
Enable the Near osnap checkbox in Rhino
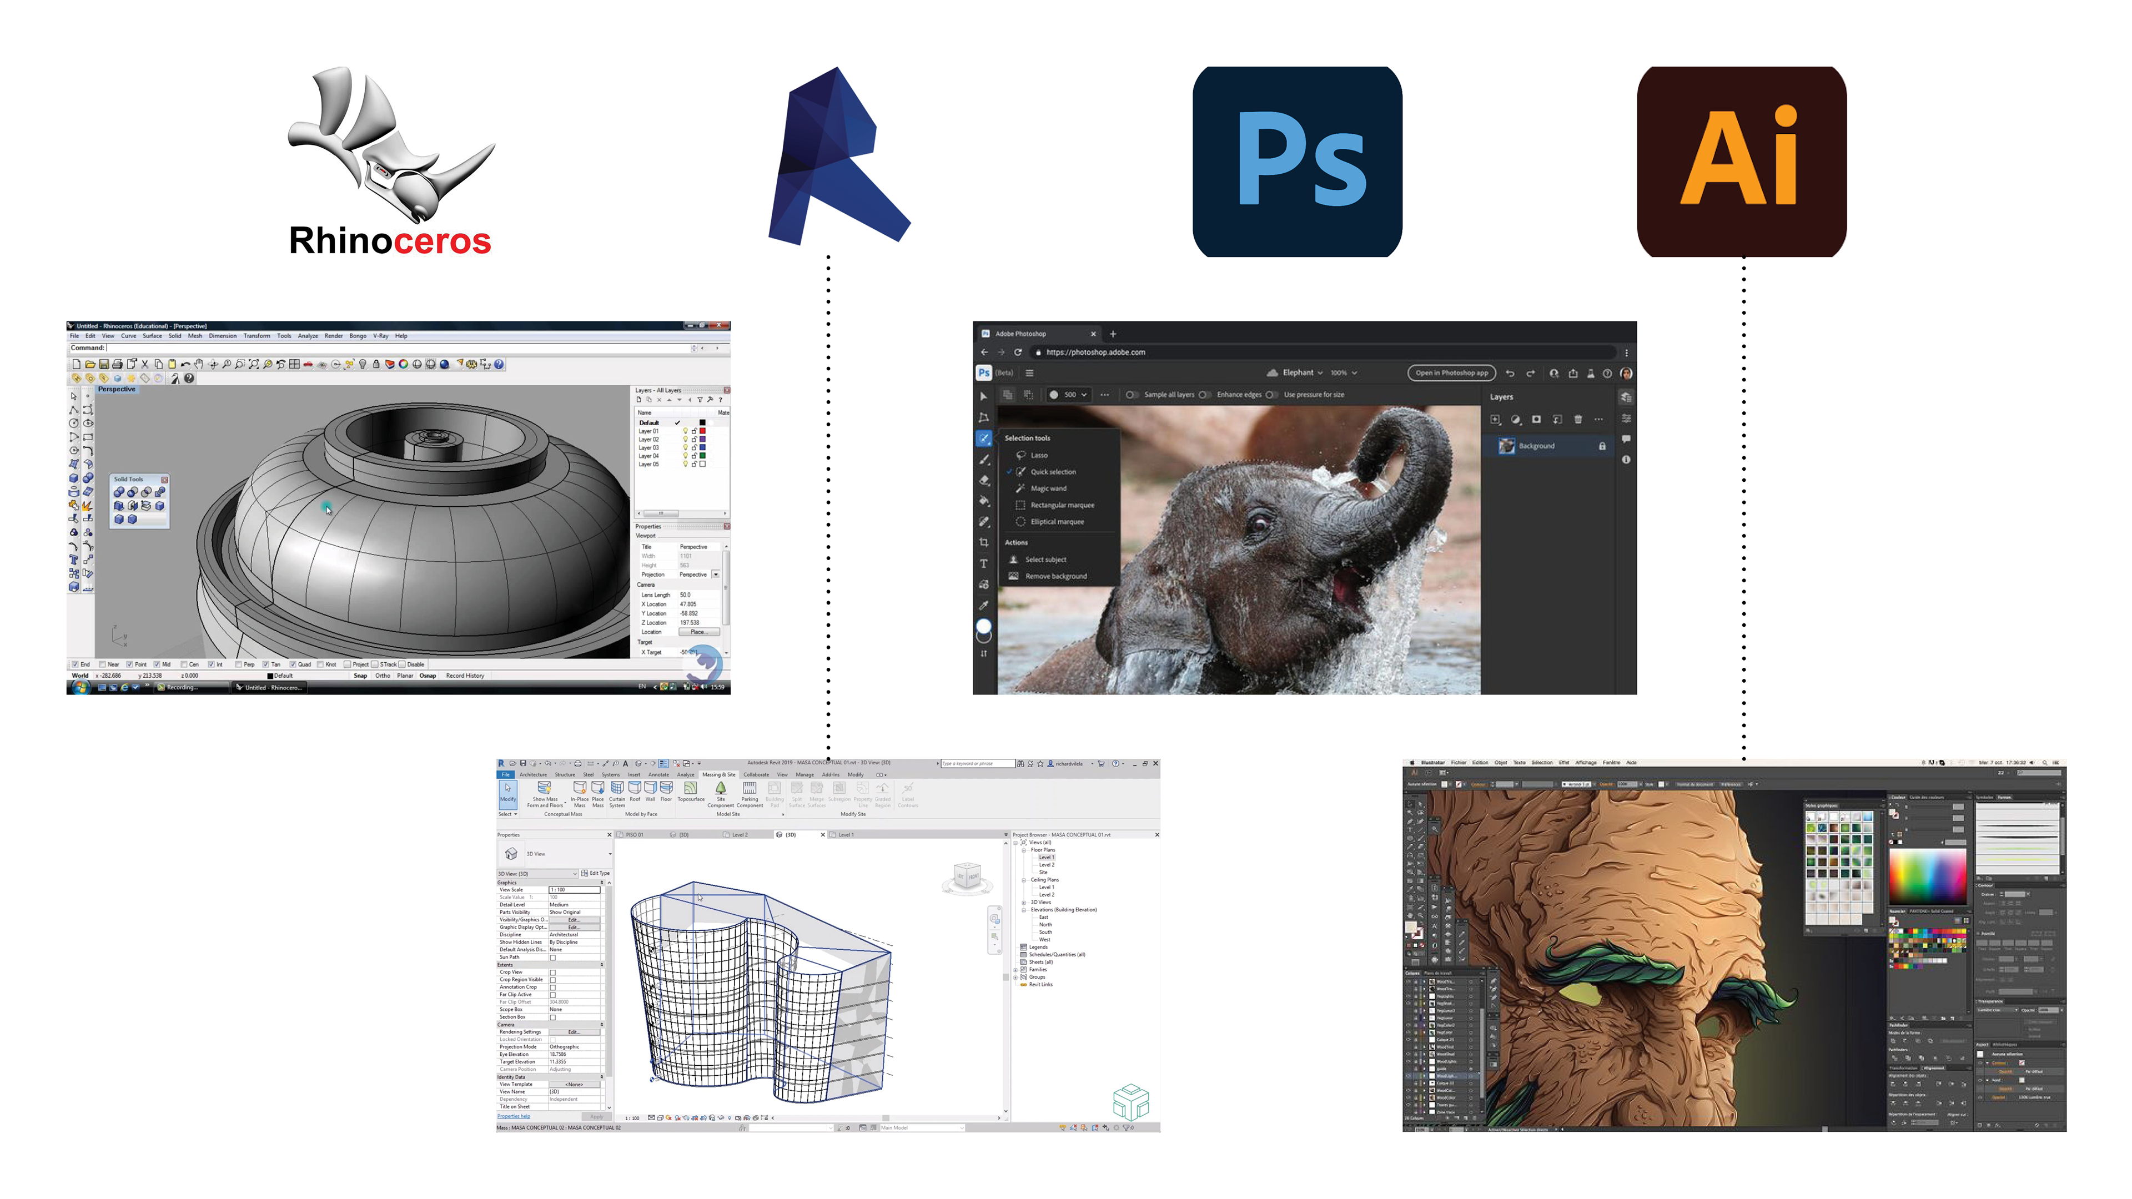[x=103, y=664]
